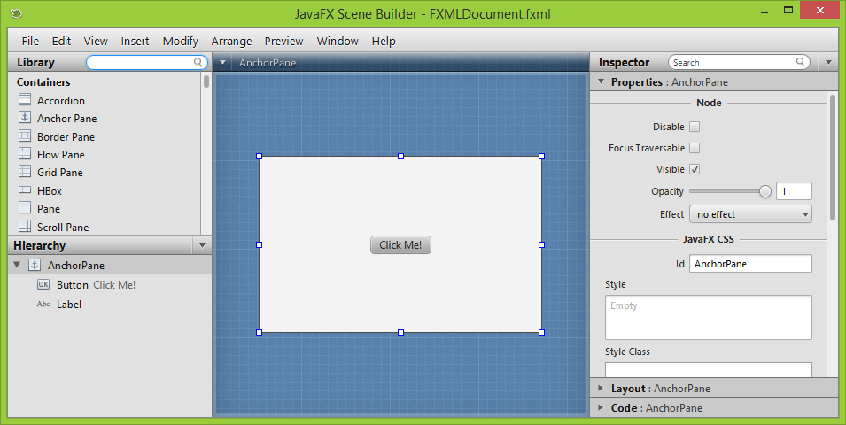Image resolution: width=846 pixels, height=425 pixels.
Task: Open the Modify menu
Action: pos(180,41)
